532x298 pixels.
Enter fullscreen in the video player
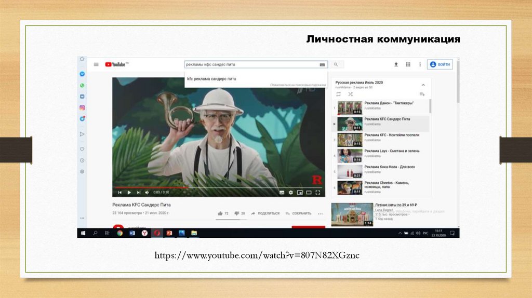coord(318,193)
